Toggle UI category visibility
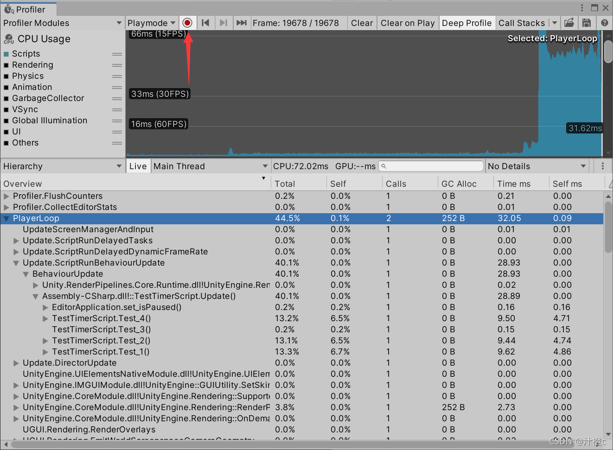This screenshot has height=450, width=613. (x=6, y=132)
